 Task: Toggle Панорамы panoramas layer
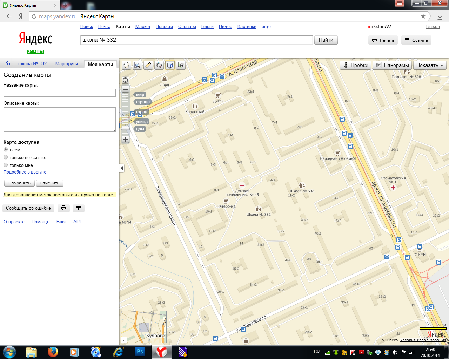[392, 65]
